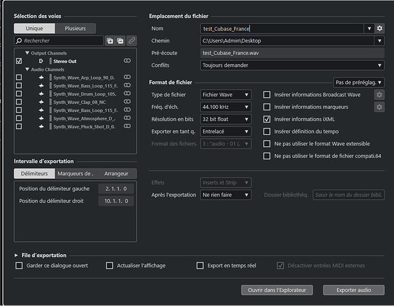The width and height of the screenshot is (394, 306).
Task: Click right locator position value 10.1.1.0
Action: point(116,201)
